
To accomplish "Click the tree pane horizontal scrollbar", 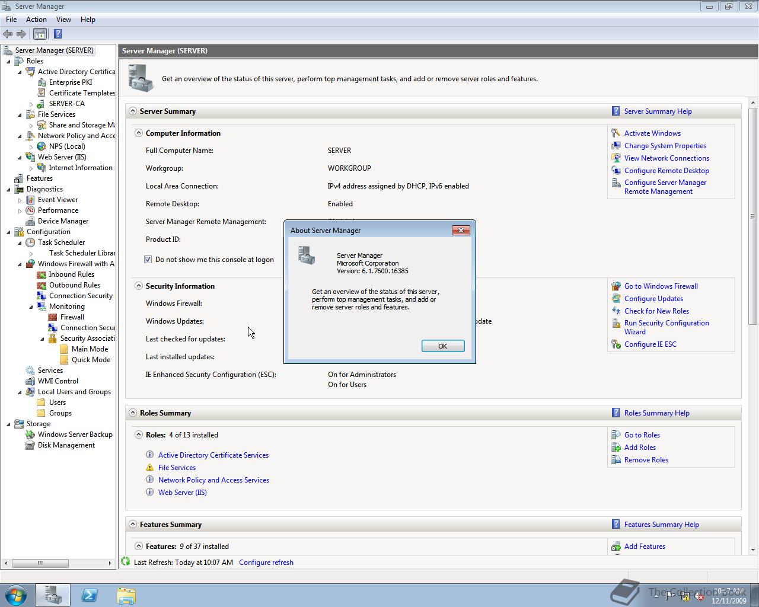I will (x=40, y=563).
